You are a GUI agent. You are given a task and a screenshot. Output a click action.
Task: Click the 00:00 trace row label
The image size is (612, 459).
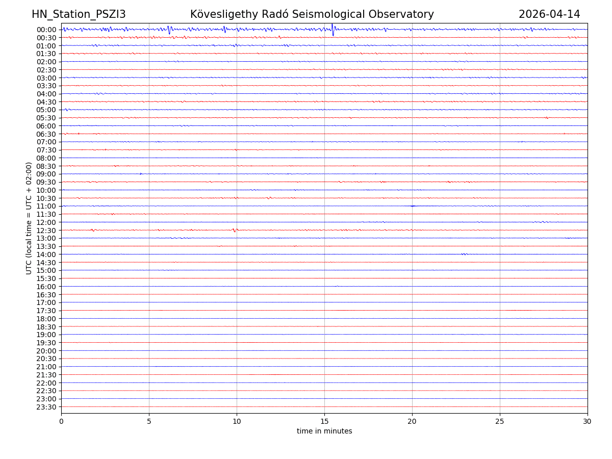[x=46, y=30]
